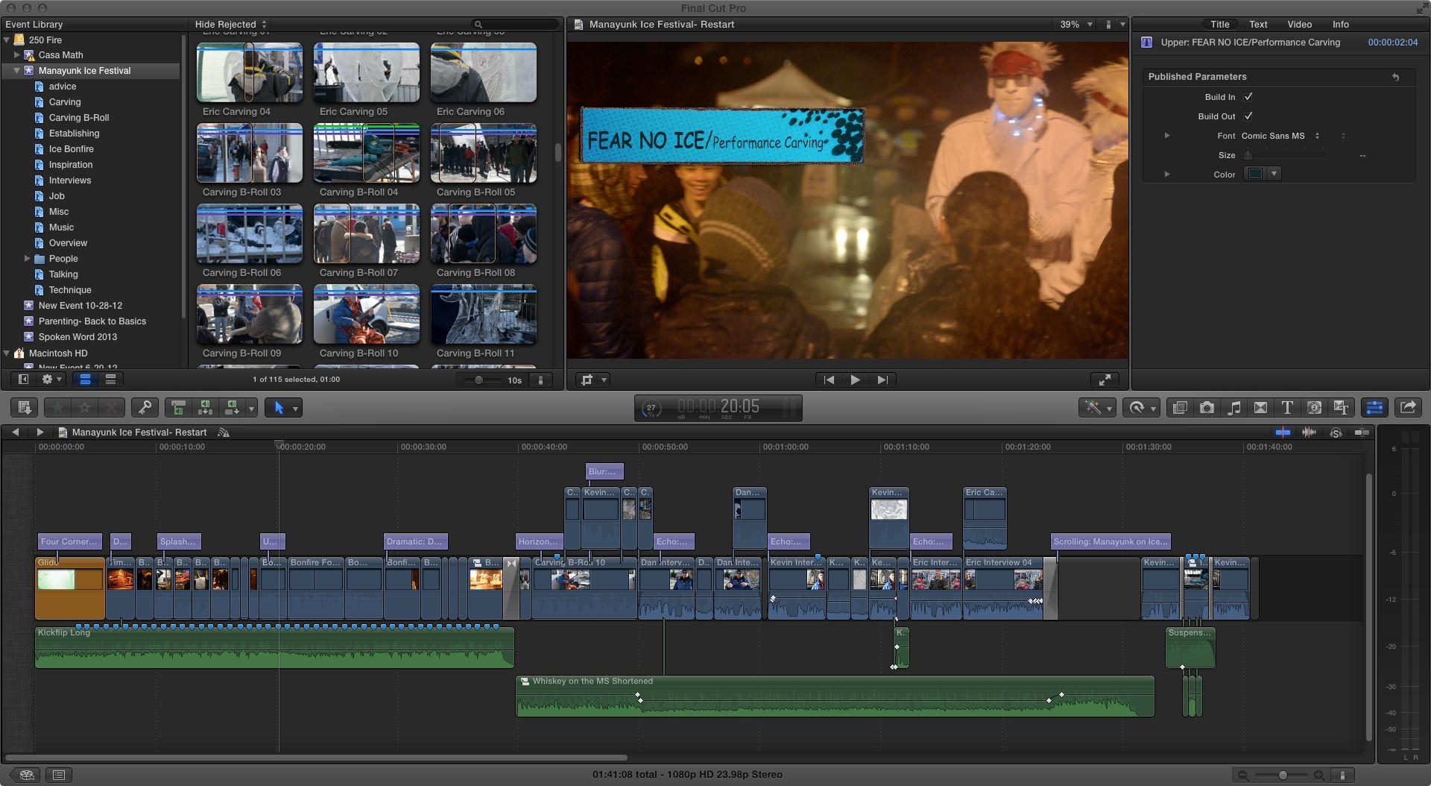1431x786 pixels.
Task: Expand the People folder
Action: point(27,259)
